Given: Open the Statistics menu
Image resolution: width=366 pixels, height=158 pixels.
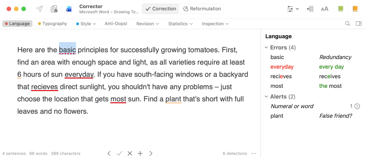Looking at the screenshot, I should (x=180, y=24).
